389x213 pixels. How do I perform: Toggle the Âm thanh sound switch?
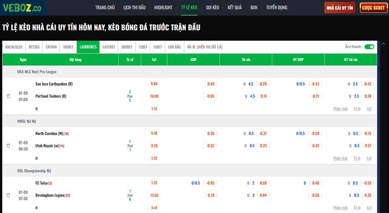(369, 47)
